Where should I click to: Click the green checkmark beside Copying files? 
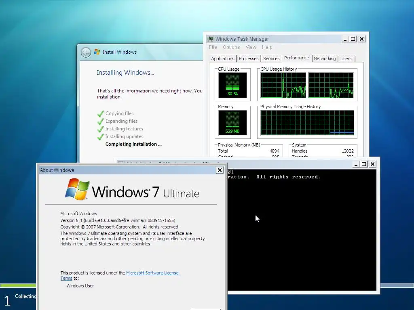coord(100,114)
